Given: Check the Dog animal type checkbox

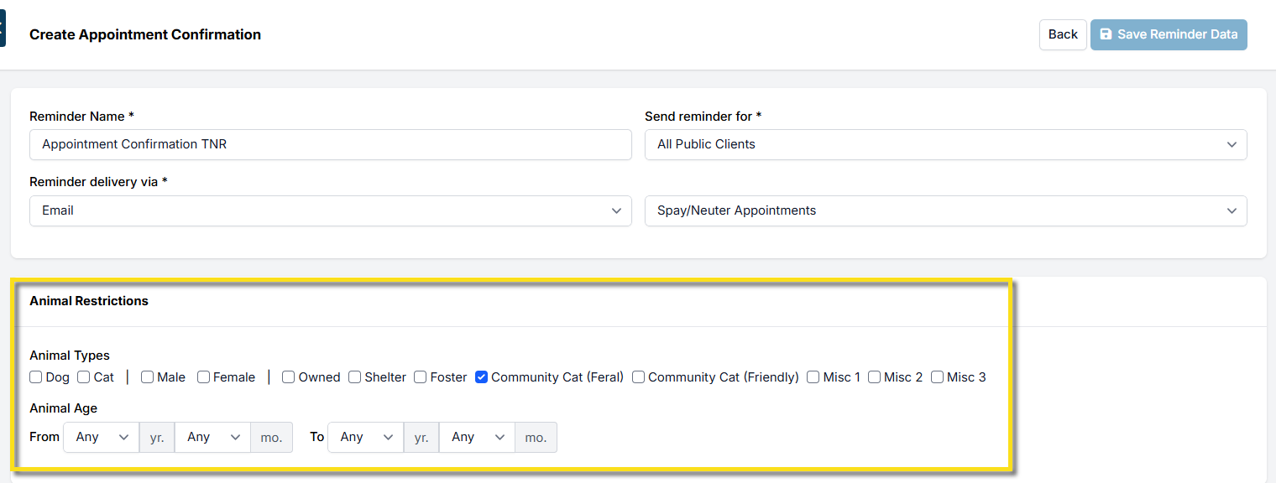Looking at the screenshot, I should coord(36,377).
